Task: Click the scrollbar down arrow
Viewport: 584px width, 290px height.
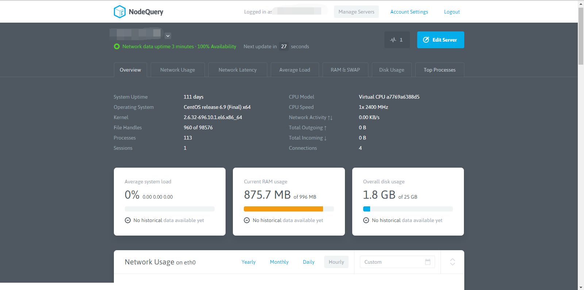Action: point(581,287)
